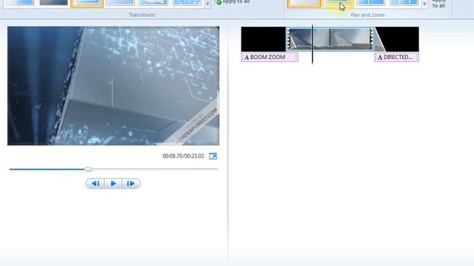Expand the Pan and zoom gallery dropdown
The width and height of the screenshot is (474, 266).
coord(424,4)
